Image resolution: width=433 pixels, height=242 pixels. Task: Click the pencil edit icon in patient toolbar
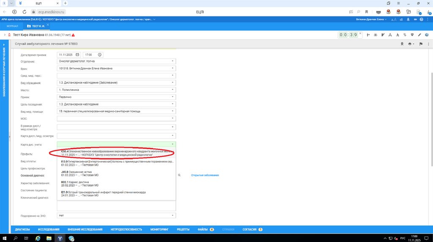pos(419,35)
